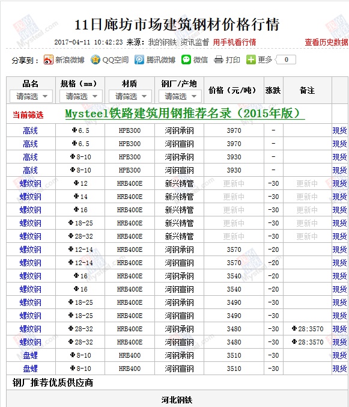The image size is (349, 407).
Task: Click the 备注 column header
Action: [x=308, y=90]
